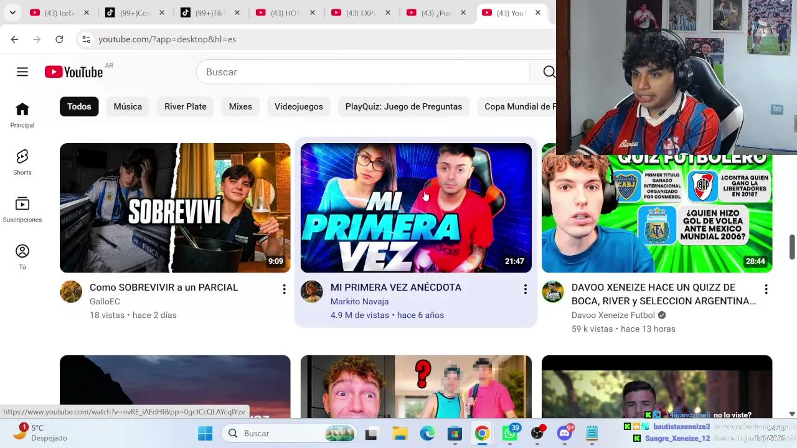Expand the Chrome tab search dropdown
The height and width of the screenshot is (448, 797).
12,12
